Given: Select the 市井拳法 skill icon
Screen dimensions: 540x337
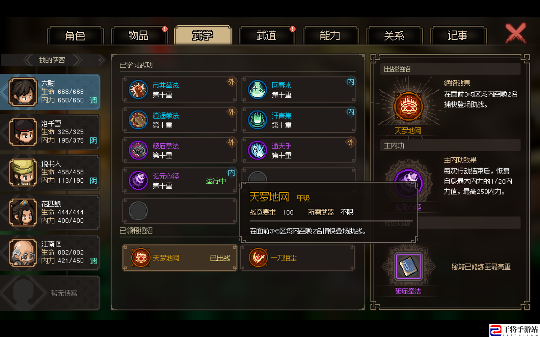Looking at the screenshot, I should [x=138, y=90].
